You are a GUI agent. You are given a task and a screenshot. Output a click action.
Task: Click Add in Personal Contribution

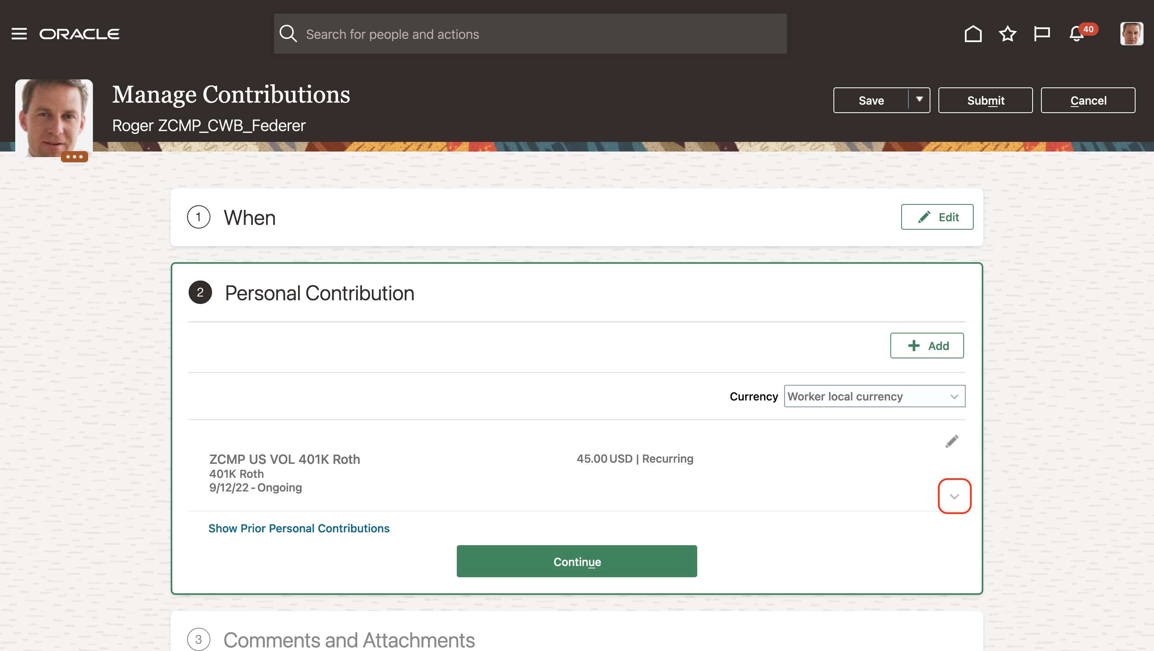tap(926, 346)
